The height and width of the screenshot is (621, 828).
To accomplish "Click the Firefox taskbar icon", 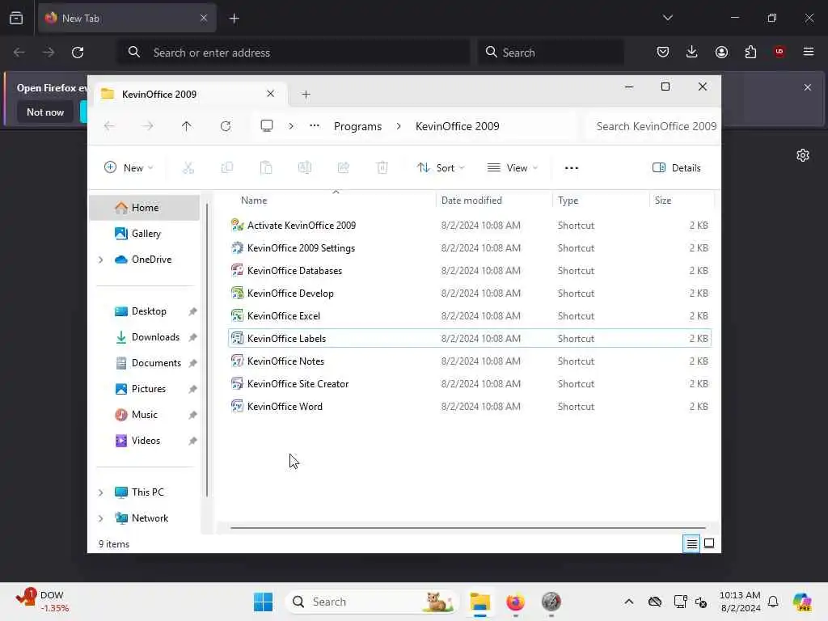I will click(515, 602).
